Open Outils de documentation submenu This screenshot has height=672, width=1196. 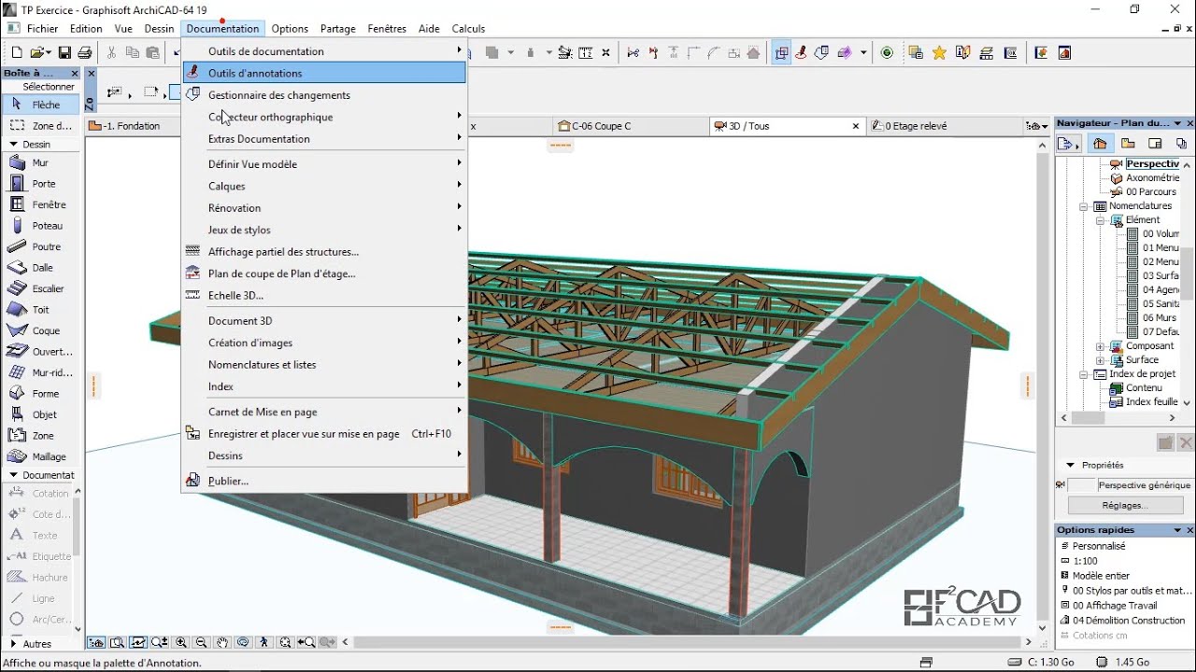(324, 51)
